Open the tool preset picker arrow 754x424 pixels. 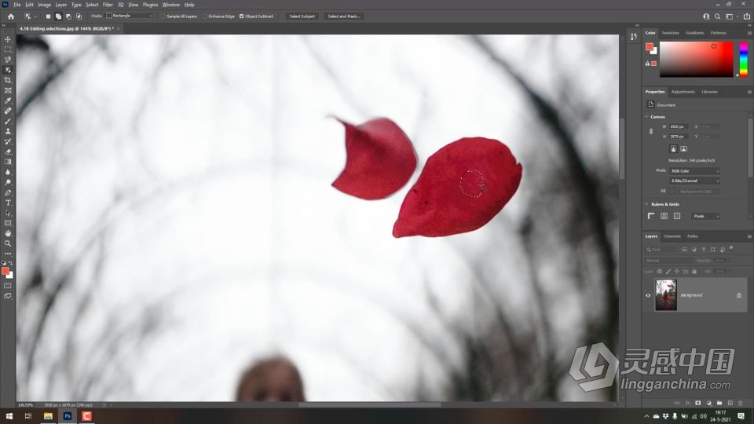coord(35,16)
